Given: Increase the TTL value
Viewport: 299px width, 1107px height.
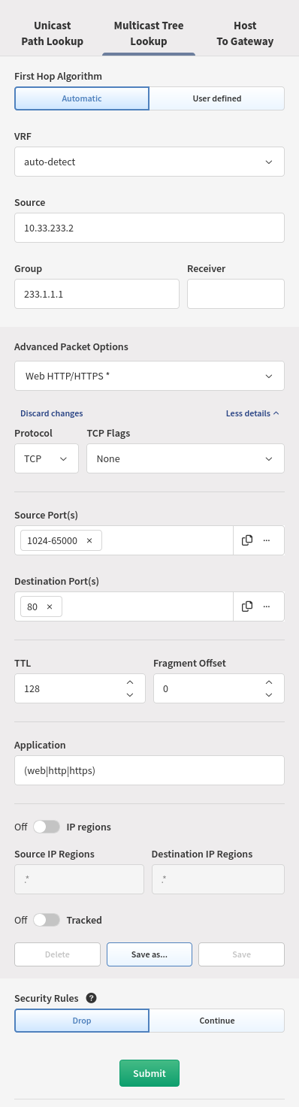Looking at the screenshot, I should 130,682.
